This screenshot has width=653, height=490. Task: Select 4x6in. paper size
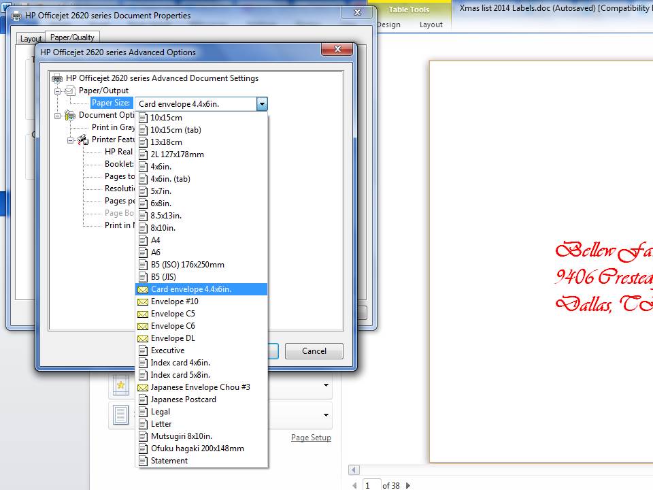(201, 167)
